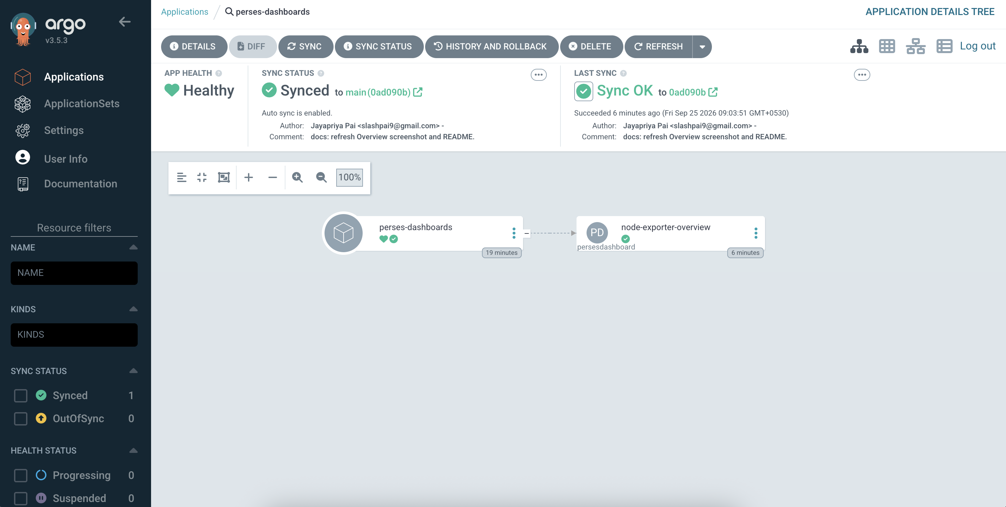This screenshot has height=507, width=1006.
Task: Open kebab menu on perses-dashboards node
Action: click(x=514, y=233)
